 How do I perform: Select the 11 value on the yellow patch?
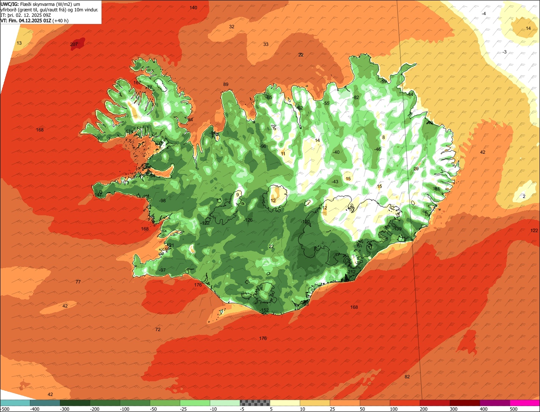coord(283,154)
